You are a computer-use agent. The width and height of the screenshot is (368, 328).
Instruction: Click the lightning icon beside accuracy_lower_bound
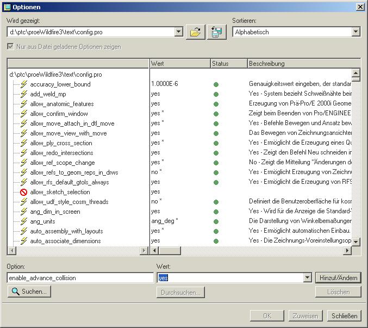(x=24, y=84)
